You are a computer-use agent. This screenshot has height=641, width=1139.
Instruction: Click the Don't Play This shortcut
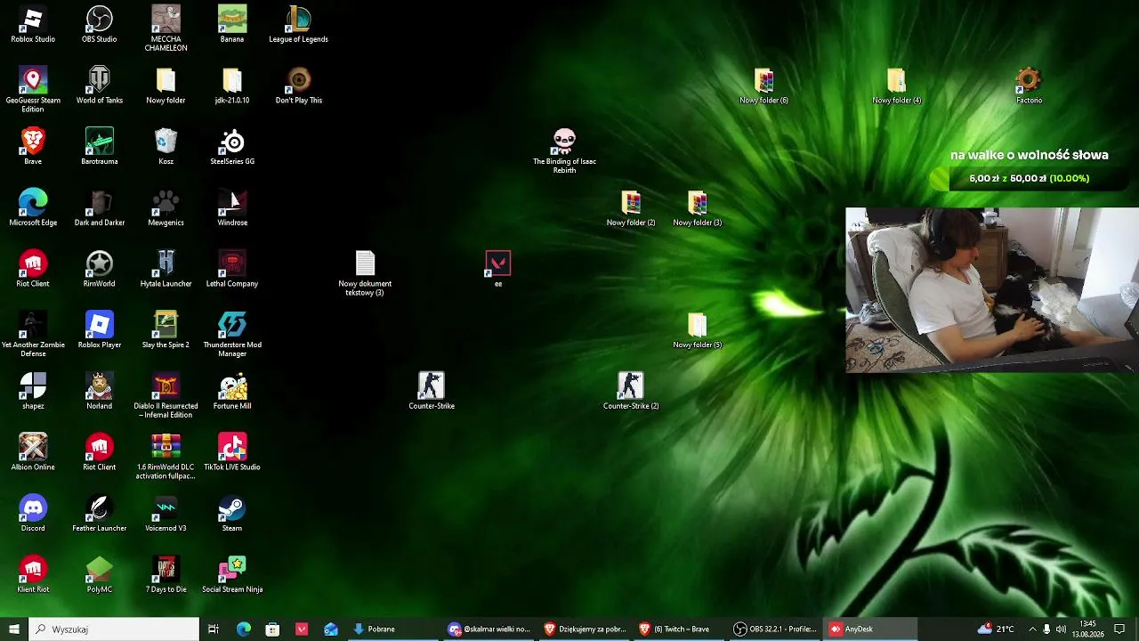pos(299,86)
